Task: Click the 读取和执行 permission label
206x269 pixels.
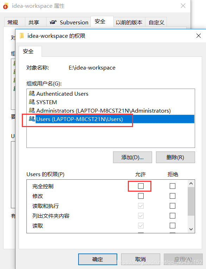Action: [x=45, y=206]
